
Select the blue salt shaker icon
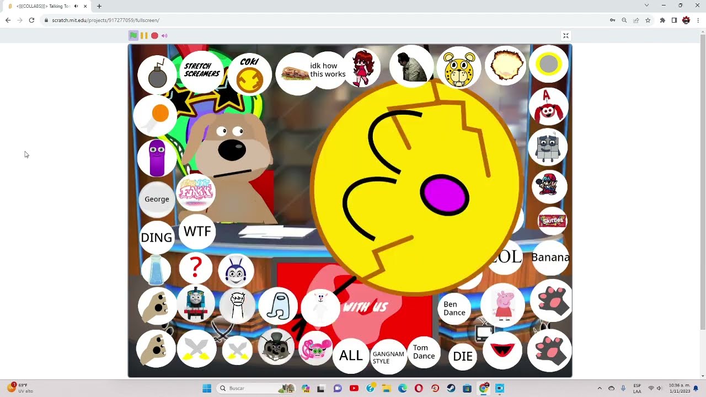156,270
